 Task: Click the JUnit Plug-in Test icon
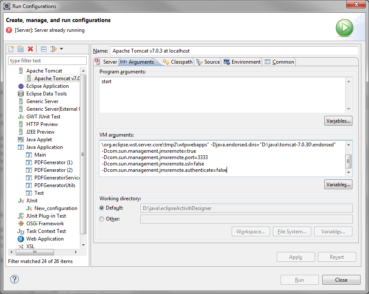(x=21, y=216)
